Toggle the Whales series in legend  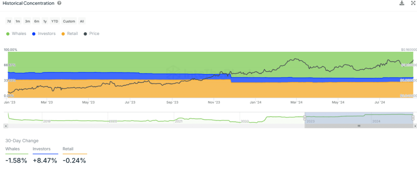click(16, 34)
